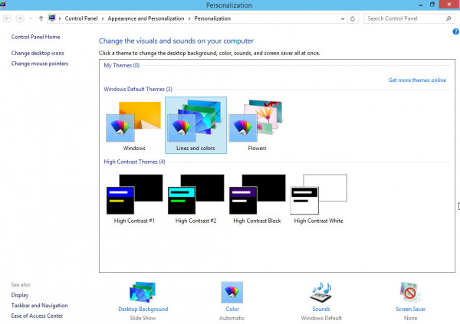Select the Flowers theme
460x324 pixels.
[256, 121]
